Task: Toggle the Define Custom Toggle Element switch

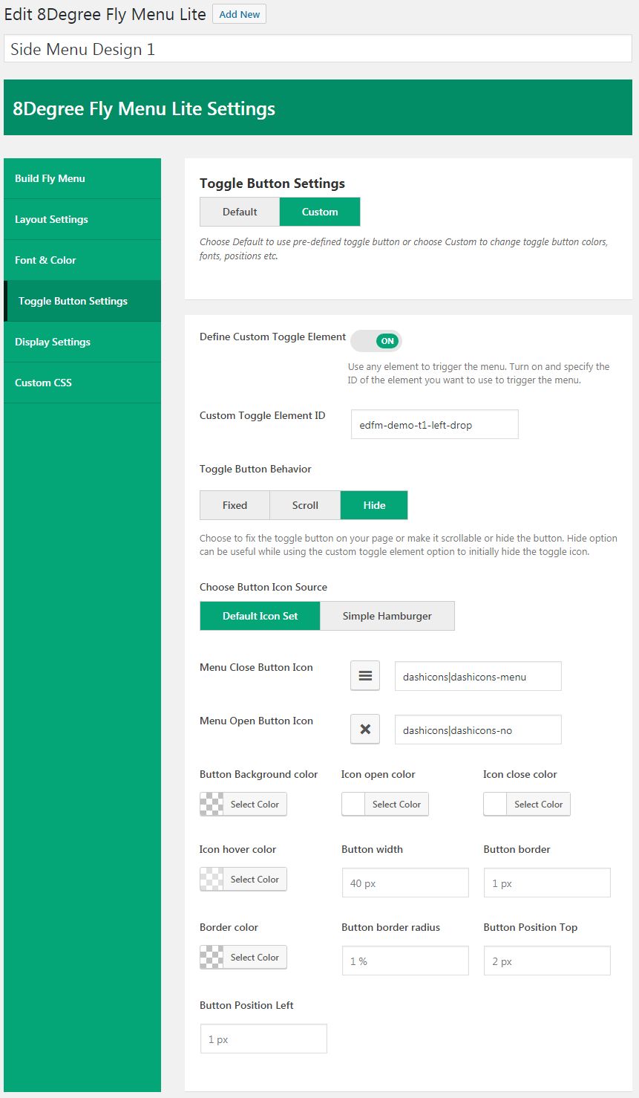Action: [x=376, y=341]
